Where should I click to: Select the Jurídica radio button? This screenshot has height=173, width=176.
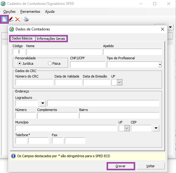(19, 64)
